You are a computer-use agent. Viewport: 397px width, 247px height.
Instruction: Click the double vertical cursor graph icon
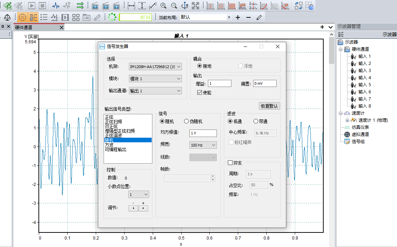221,6
